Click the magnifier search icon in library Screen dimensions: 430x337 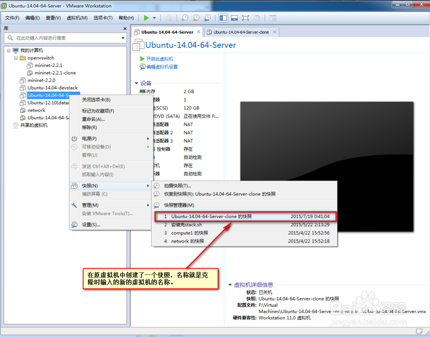click(x=10, y=38)
